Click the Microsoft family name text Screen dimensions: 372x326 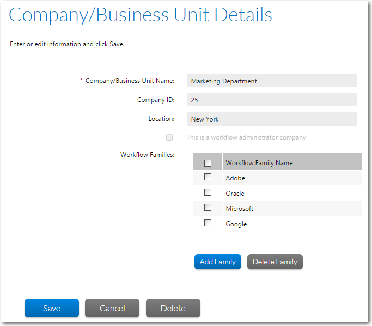[x=239, y=209]
